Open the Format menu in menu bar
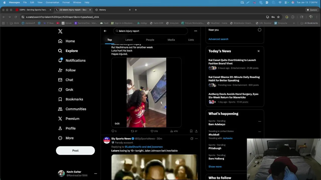Image resolution: width=321 pixels, height=180 pixels. (x=66, y=2)
